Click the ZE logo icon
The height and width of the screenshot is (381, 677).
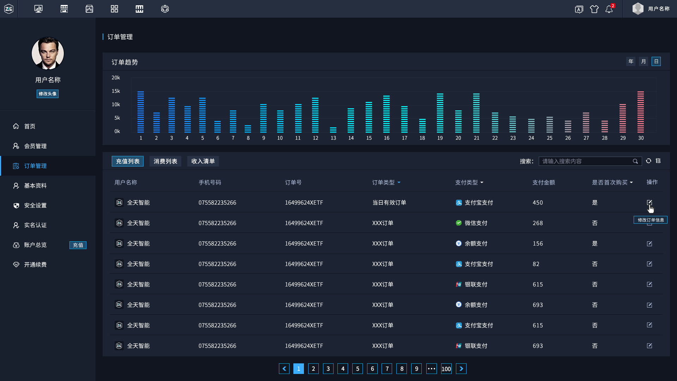click(x=9, y=9)
